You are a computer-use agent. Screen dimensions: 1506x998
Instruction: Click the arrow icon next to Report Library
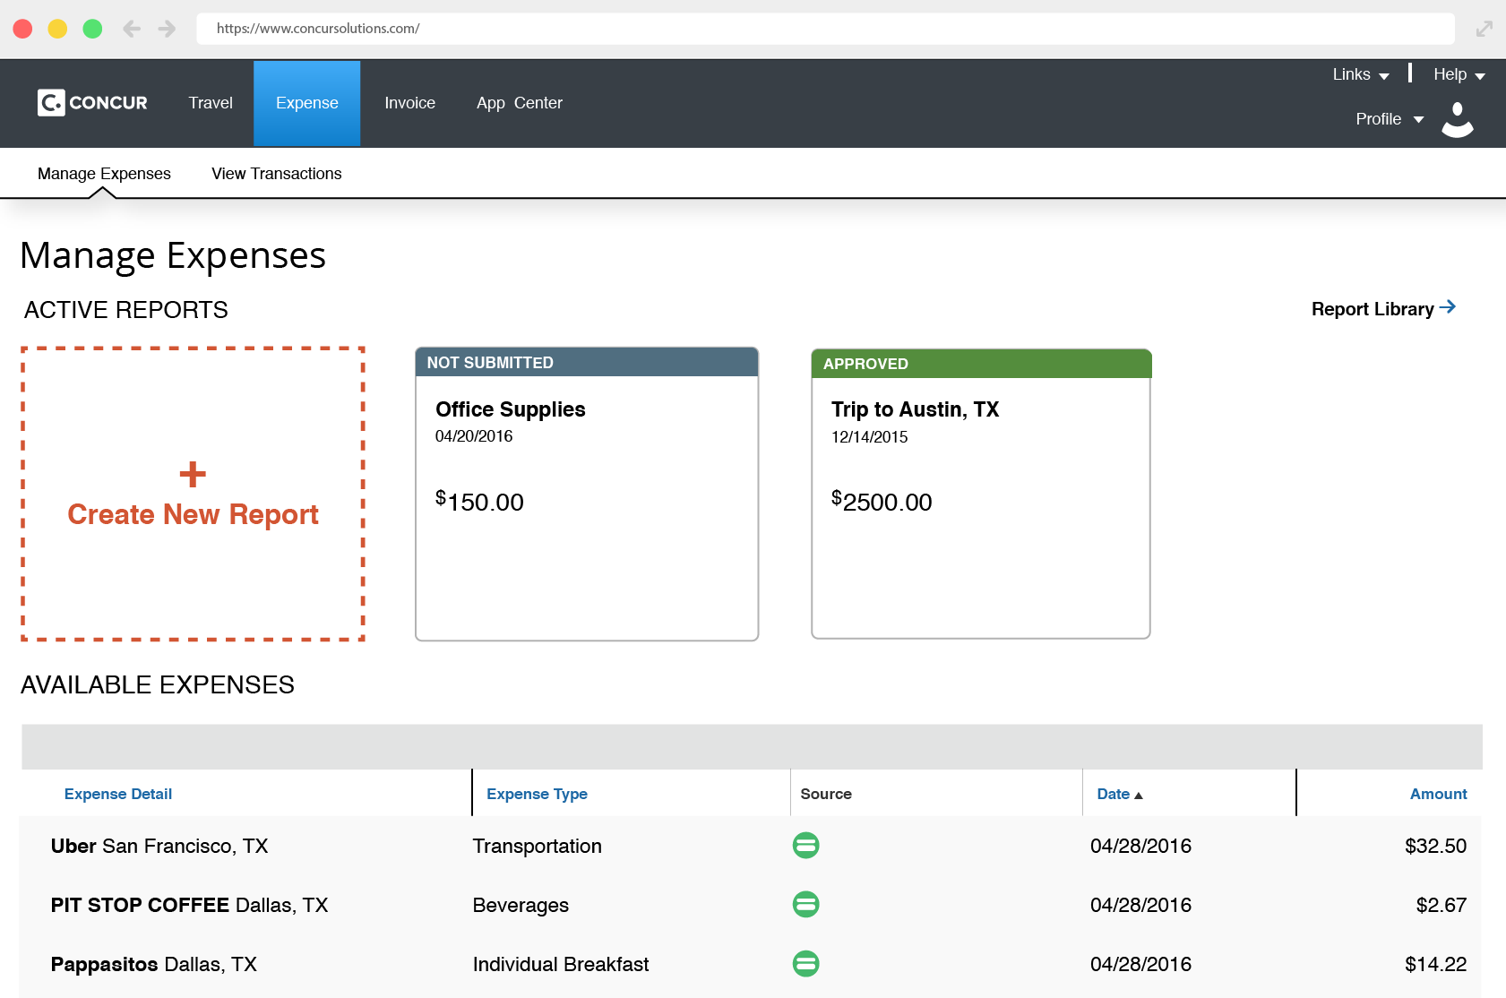(1449, 307)
